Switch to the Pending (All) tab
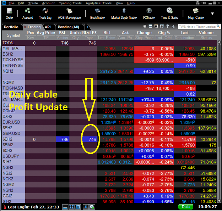The height and width of the screenshot is (211, 222). tap(69, 27)
